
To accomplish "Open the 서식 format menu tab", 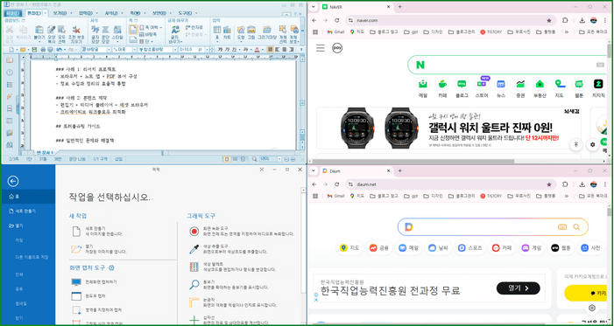I will [x=111, y=13].
